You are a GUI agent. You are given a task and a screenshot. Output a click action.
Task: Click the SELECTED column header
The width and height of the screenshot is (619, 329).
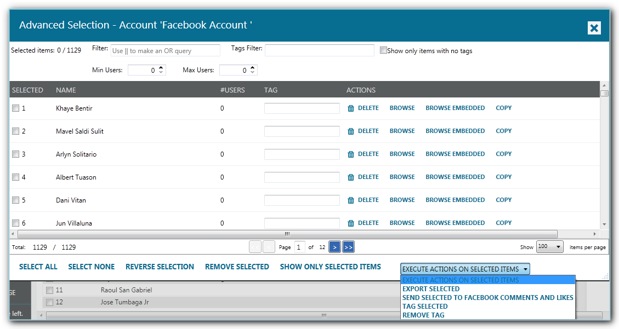27,90
